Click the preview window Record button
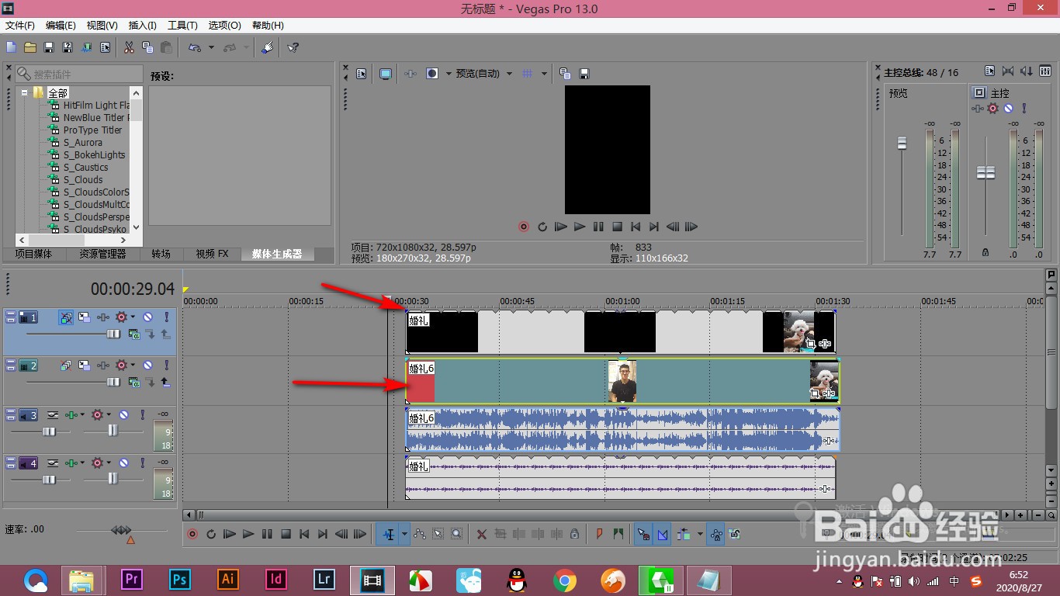The width and height of the screenshot is (1060, 596). tap(524, 227)
